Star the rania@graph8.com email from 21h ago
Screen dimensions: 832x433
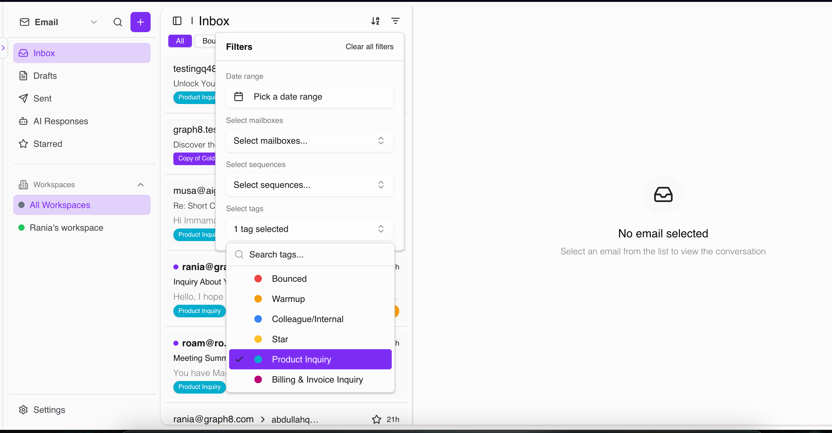(x=377, y=419)
